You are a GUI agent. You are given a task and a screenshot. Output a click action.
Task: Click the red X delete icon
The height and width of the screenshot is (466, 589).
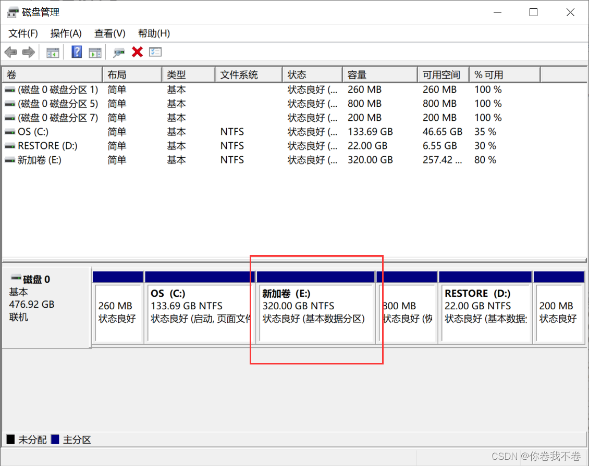[x=138, y=52]
